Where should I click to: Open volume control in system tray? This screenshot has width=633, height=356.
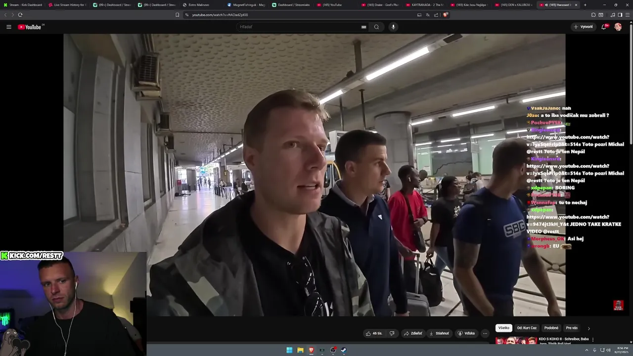pos(608,350)
